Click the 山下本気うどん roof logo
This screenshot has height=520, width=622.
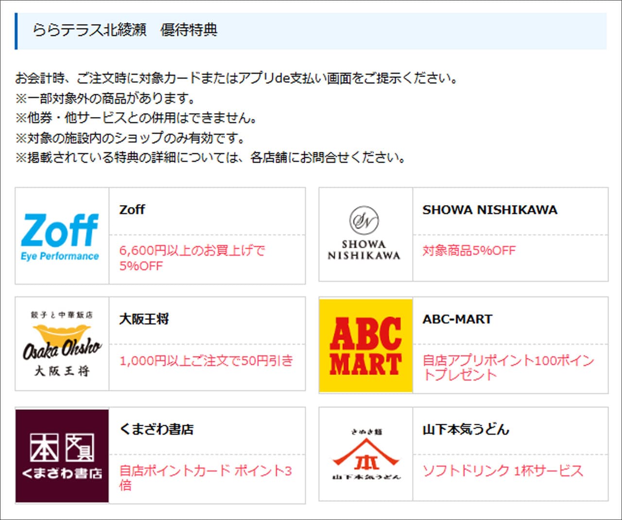pos(366,454)
